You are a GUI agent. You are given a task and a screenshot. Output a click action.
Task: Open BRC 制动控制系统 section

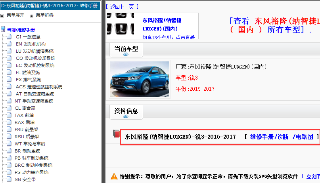click(x=33, y=165)
